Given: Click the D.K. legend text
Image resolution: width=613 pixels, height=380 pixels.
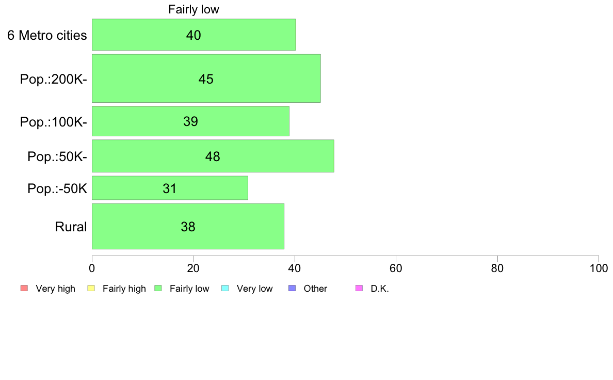Looking at the screenshot, I should 380,289.
